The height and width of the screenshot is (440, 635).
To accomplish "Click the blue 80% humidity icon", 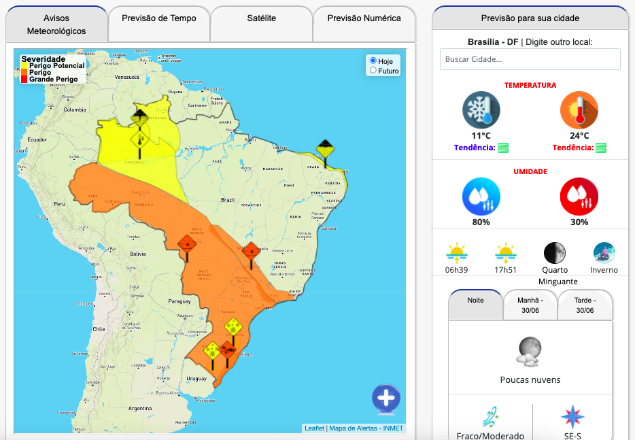I will pos(481,197).
